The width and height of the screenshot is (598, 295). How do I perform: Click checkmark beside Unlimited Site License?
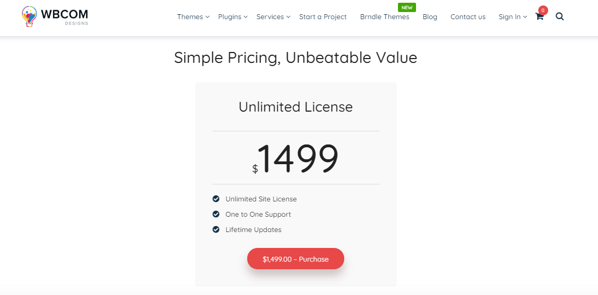coord(216,199)
